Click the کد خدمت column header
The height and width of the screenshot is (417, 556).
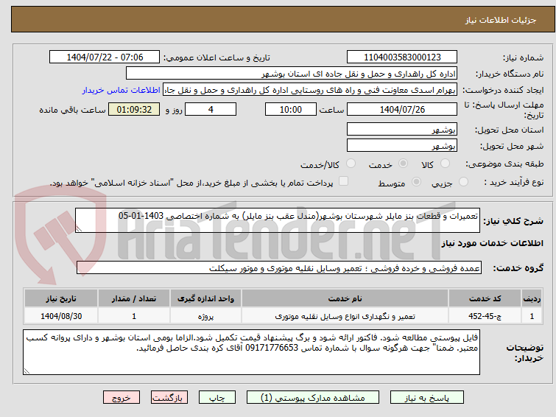485,298
